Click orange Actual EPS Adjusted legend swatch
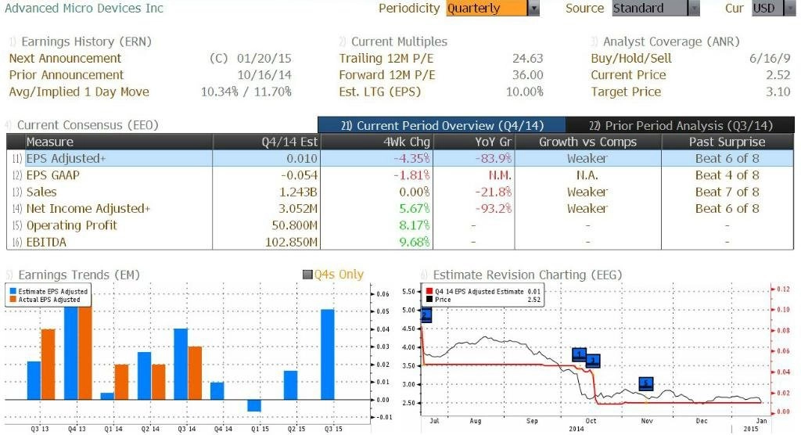 [13, 300]
